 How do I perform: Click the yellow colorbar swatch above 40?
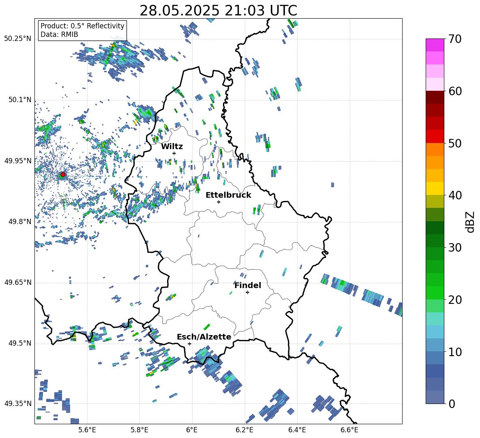click(x=435, y=188)
